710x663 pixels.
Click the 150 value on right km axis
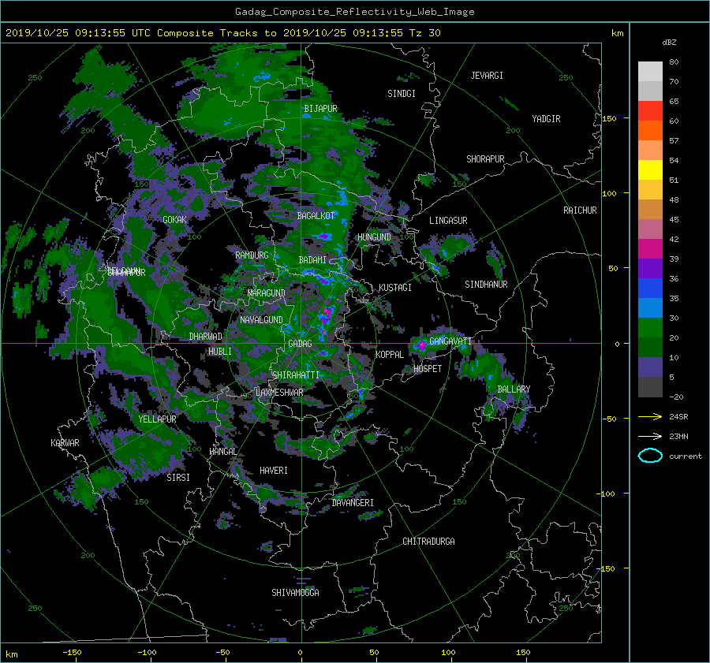click(x=610, y=118)
